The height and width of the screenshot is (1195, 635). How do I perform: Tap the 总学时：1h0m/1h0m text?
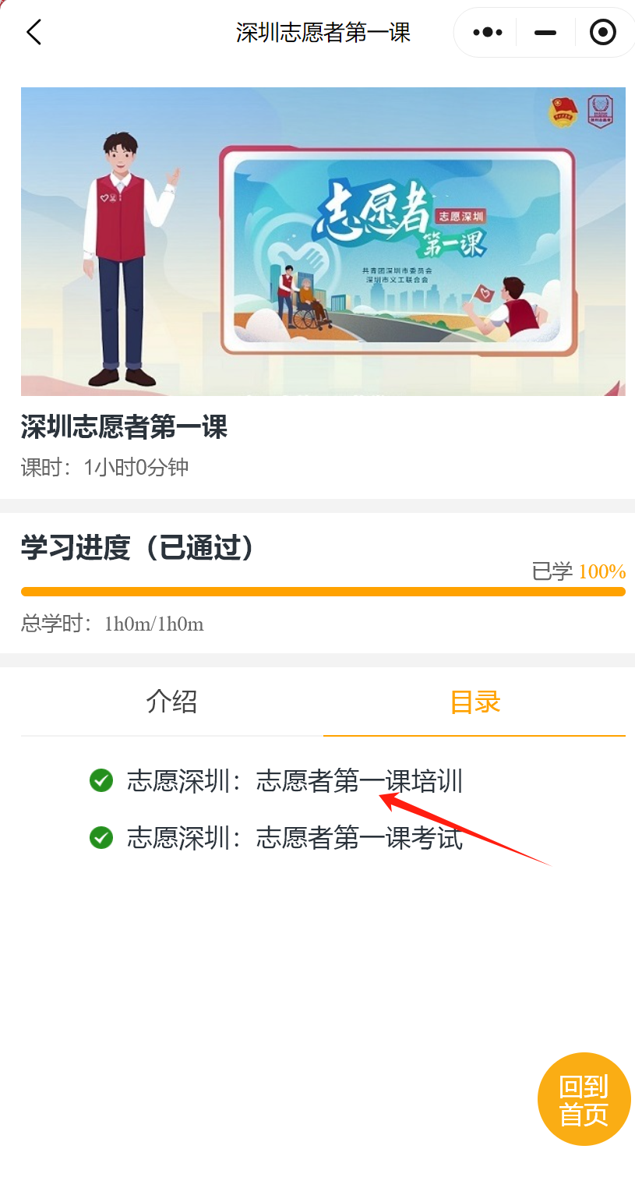coord(112,624)
